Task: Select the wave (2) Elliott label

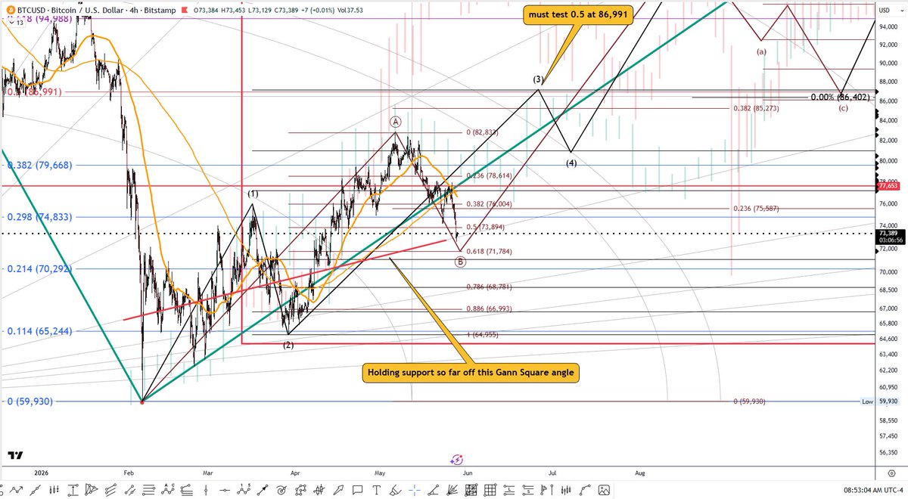Action: tap(288, 345)
